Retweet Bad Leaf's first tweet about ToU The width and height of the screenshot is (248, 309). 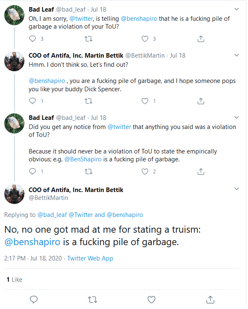tap(88, 39)
